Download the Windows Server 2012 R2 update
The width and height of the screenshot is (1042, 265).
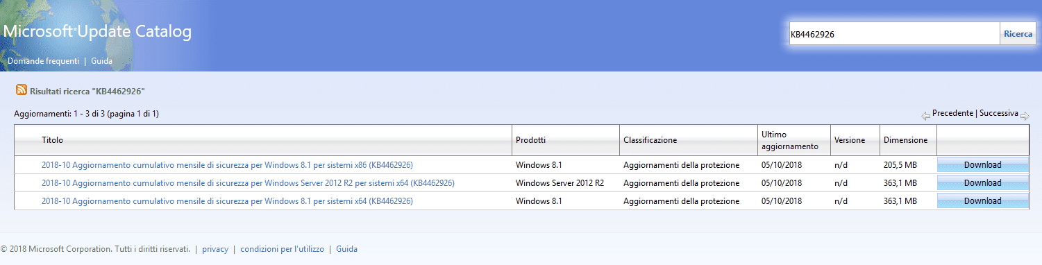click(x=982, y=183)
